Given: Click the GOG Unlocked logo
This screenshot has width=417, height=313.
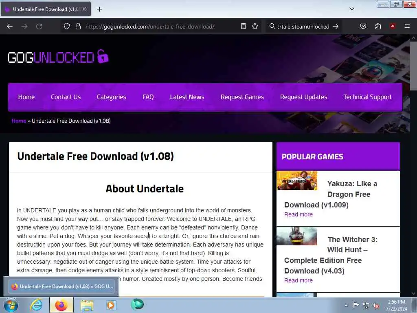Looking at the screenshot, I should [58, 57].
